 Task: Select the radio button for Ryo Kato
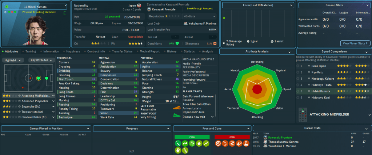(x=298, y=72)
